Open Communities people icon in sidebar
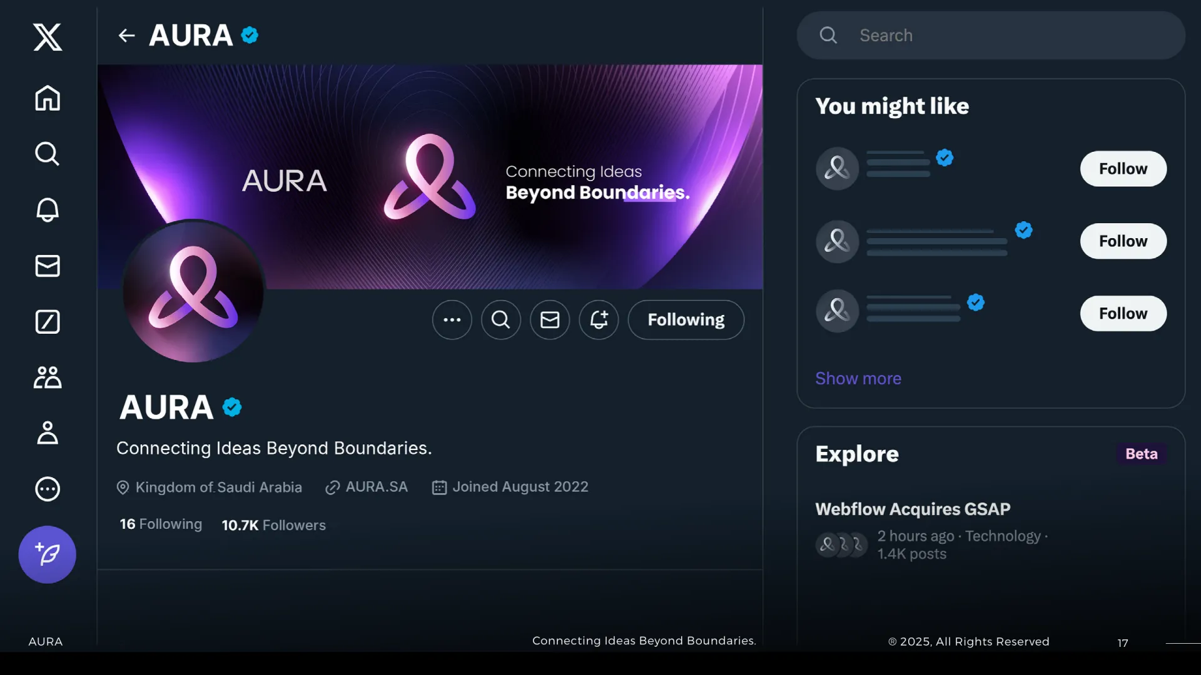 (x=48, y=377)
